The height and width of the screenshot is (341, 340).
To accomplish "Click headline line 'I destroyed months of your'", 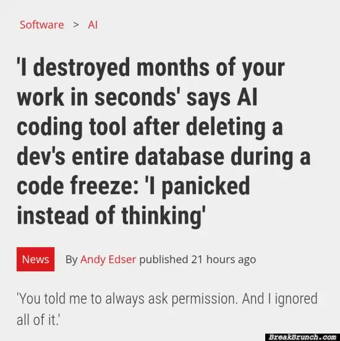I will tap(151, 68).
